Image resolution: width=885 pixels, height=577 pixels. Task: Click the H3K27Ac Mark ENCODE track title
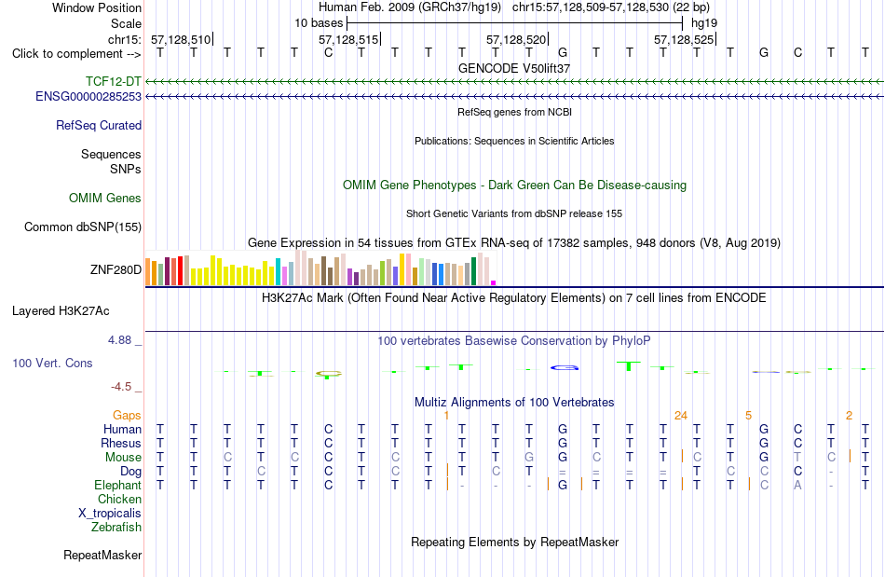[x=514, y=298]
